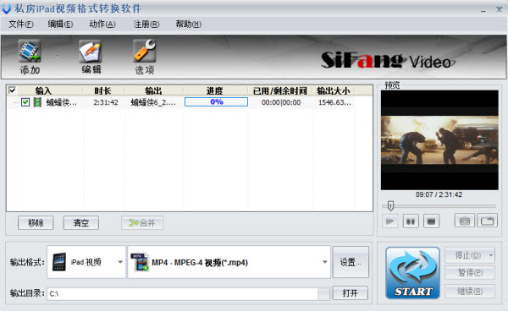Open the MP4 - MPEG-4 format dropdown
Screen dimensions: 508x311
(x=324, y=262)
